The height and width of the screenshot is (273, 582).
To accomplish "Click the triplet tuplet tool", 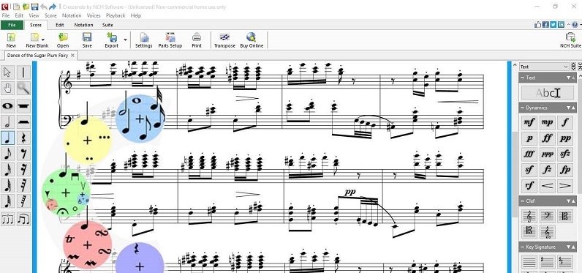I will (7, 219).
